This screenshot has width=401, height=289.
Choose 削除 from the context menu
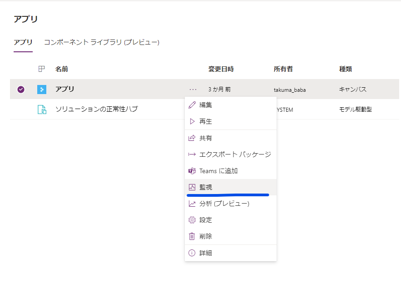(231, 236)
